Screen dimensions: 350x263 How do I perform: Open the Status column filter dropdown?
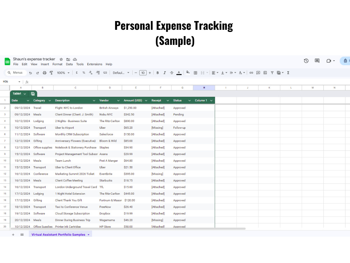click(189, 101)
